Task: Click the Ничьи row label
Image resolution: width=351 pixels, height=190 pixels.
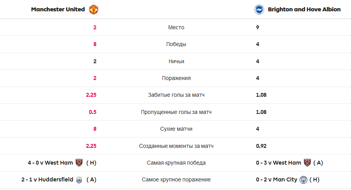Action: [176, 61]
